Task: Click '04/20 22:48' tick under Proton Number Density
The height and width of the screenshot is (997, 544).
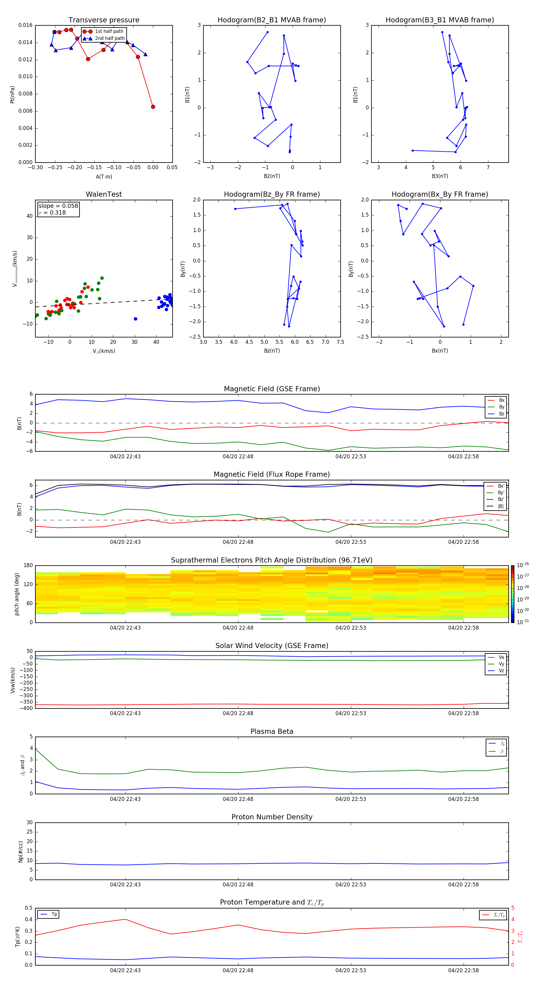Action: (238, 884)
